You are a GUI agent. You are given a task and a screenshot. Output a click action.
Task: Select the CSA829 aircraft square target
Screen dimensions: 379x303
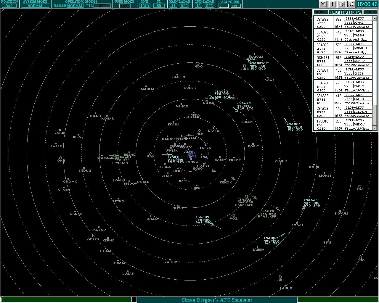tap(277, 209)
